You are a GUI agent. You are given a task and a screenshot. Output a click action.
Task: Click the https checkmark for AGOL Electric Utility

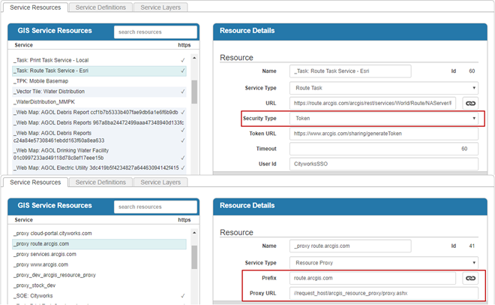[x=183, y=168]
